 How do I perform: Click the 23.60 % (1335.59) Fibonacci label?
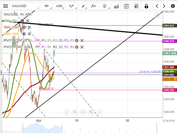point(150,72)
